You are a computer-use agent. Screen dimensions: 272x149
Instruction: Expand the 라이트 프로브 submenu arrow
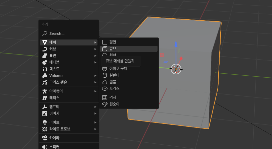95,129
